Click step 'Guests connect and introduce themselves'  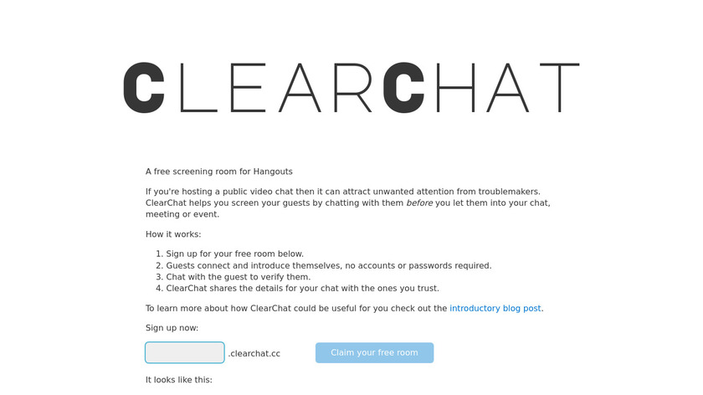point(328,265)
